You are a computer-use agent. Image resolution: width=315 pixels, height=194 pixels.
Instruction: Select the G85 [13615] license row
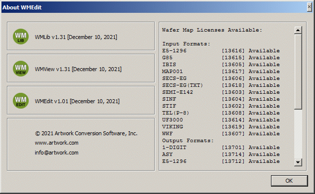coord(221,58)
